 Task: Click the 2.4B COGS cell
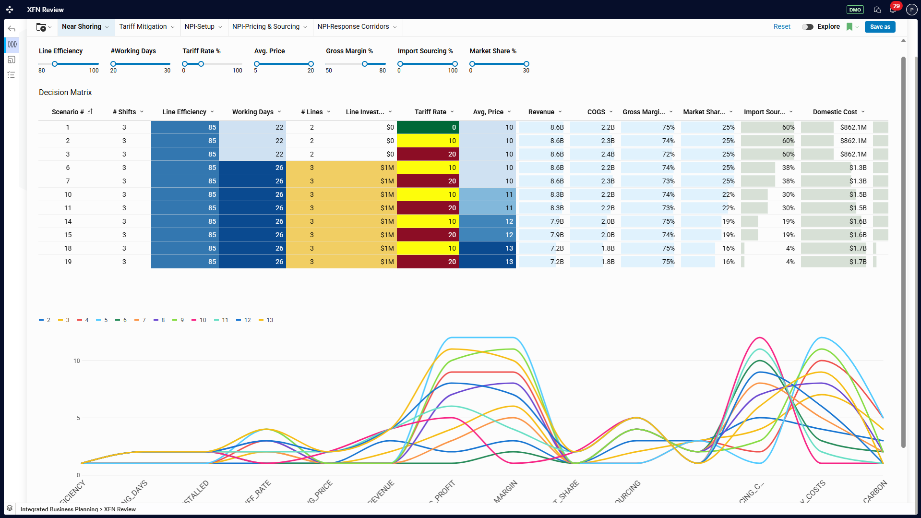pyautogui.click(x=593, y=154)
